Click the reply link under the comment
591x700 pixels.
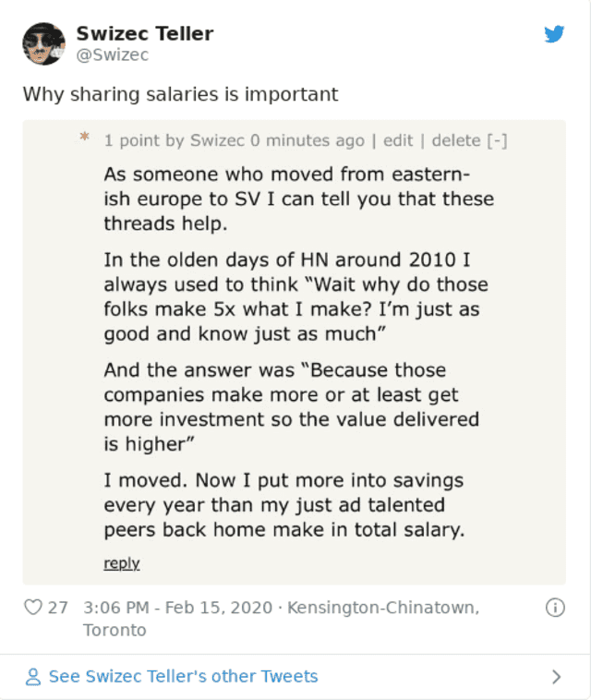point(121,562)
